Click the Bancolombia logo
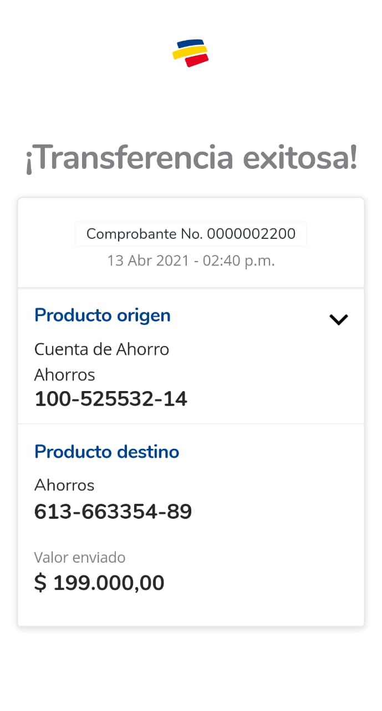 190,53
